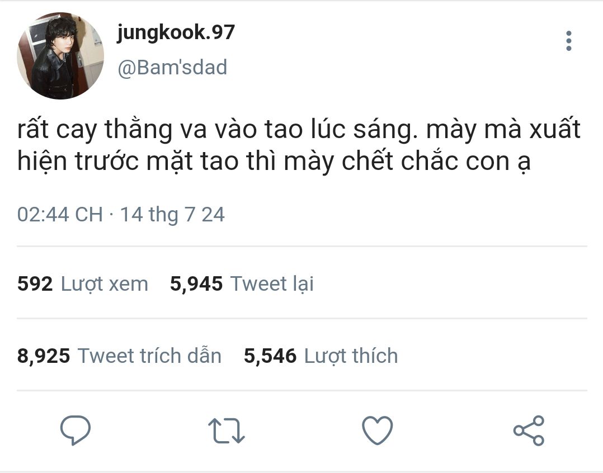Click the reply speech bubble icon
This screenshot has width=603, height=473.
click(x=76, y=431)
